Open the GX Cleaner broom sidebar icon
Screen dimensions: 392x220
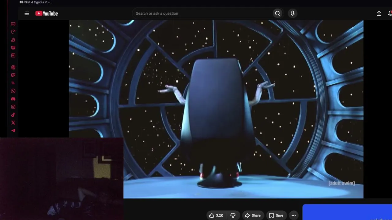tap(13, 40)
